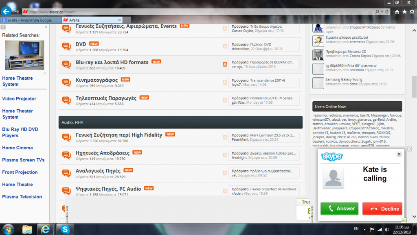This screenshot has width=417, height=235.
Task: Open the Home Cinema related search
Action: pos(18,148)
